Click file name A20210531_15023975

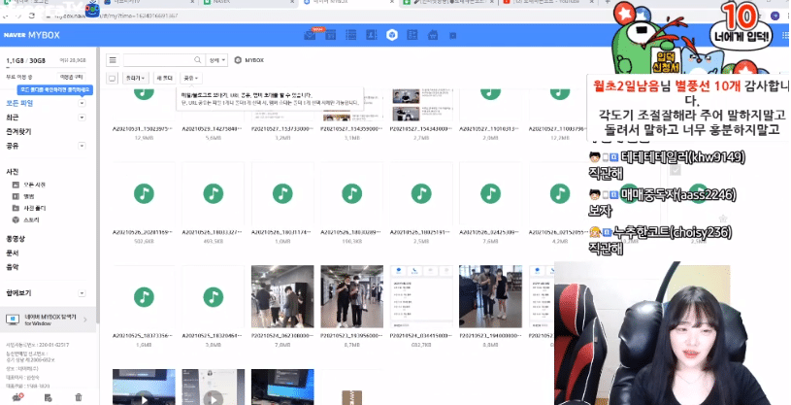click(x=144, y=129)
